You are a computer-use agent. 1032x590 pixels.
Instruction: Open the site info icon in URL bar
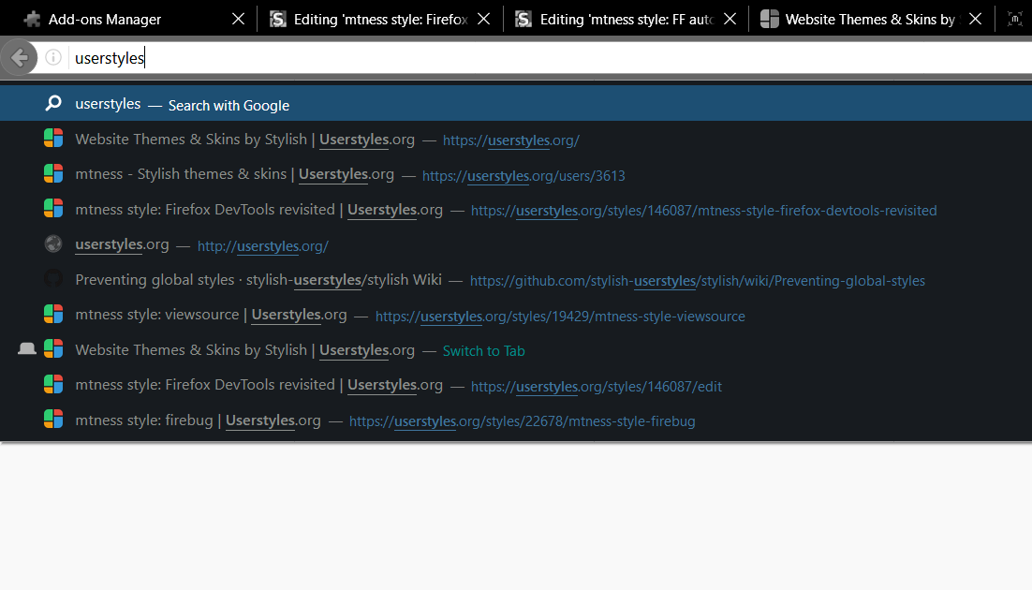[x=53, y=58]
